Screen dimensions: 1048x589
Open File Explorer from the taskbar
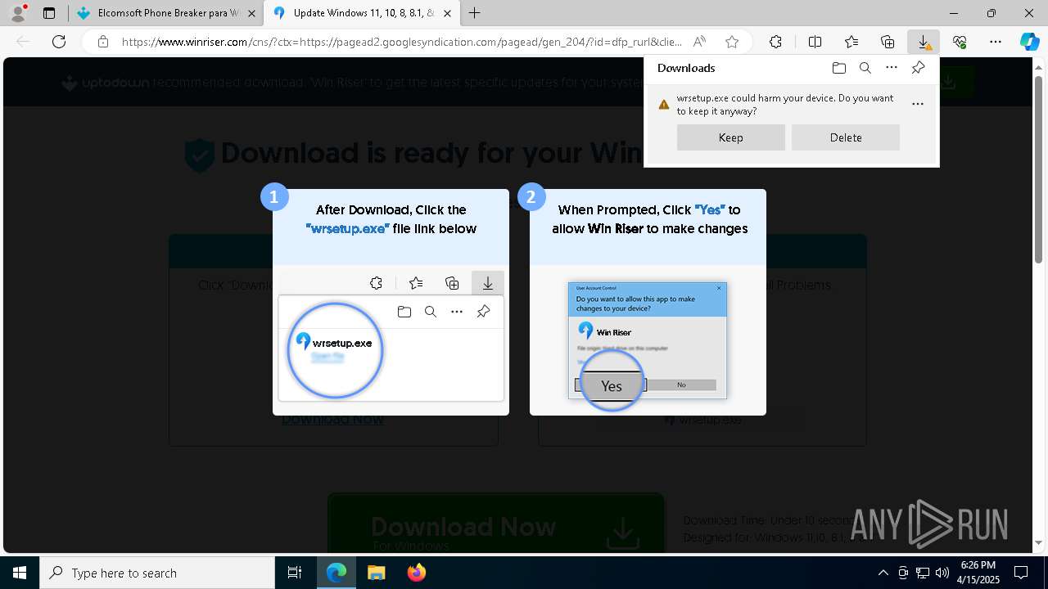(376, 573)
